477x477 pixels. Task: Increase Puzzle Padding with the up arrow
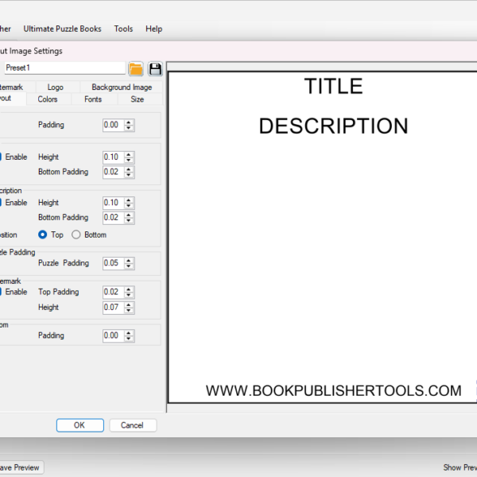click(x=130, y=260)
